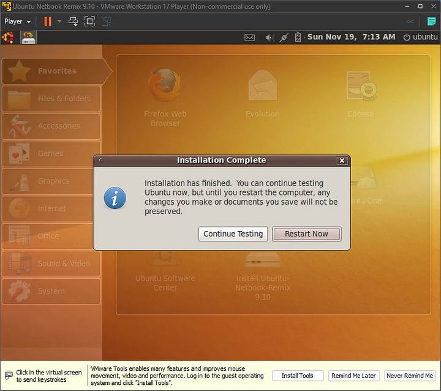441x391 pixels.
Task: Send Ctrl+Alt+Del to virtual machine
Action: tap(73, 21)
